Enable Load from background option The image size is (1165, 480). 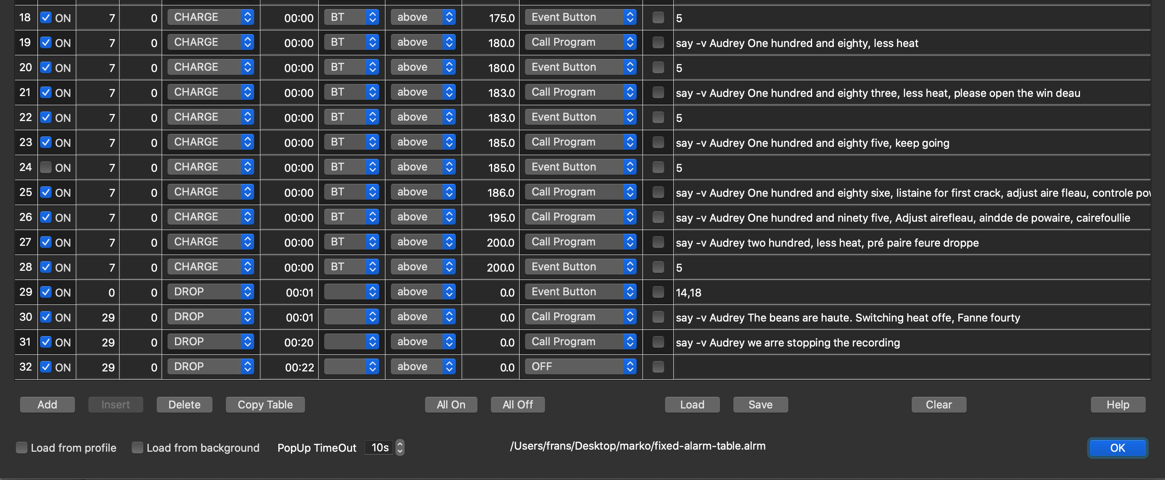click(x=137, y=448)
